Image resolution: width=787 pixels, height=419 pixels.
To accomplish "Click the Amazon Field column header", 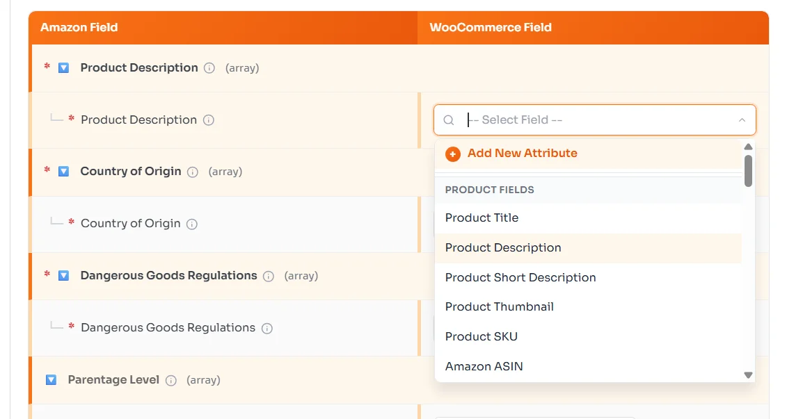I will pyautogui.click(x=79, y=28).
